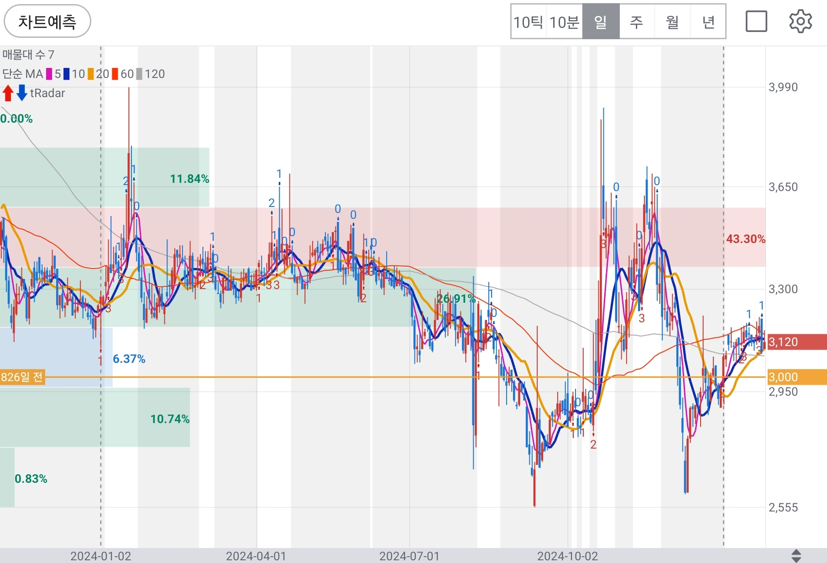The height and width of the screenshot is (563, 827).
Task: Click the 11.84% volume profile label
Action: tap(189, 179)
